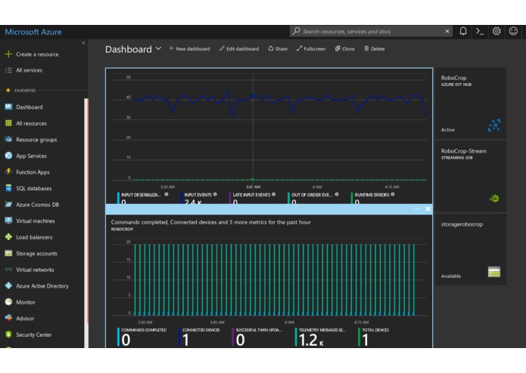526x373 pixels.
Task: Open portal settings gear icon
Action: click(496, 32)
